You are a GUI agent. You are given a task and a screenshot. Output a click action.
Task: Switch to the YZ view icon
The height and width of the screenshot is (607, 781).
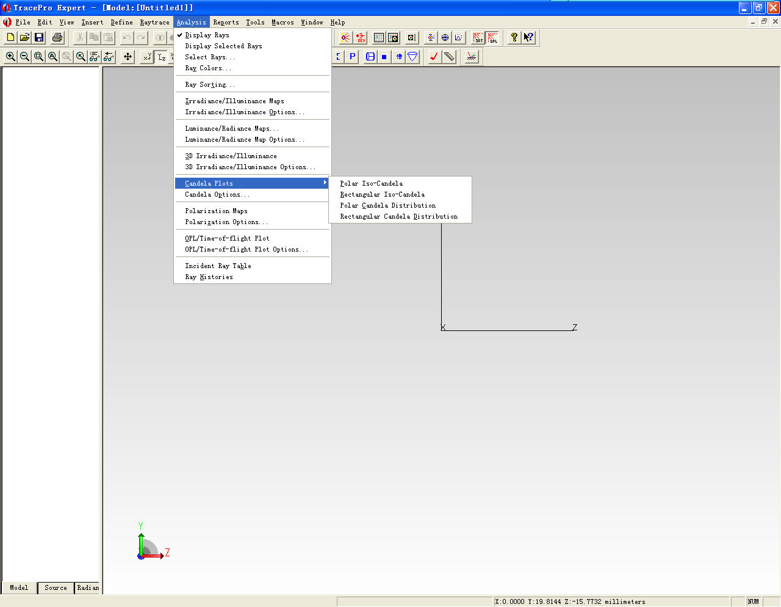161,57
